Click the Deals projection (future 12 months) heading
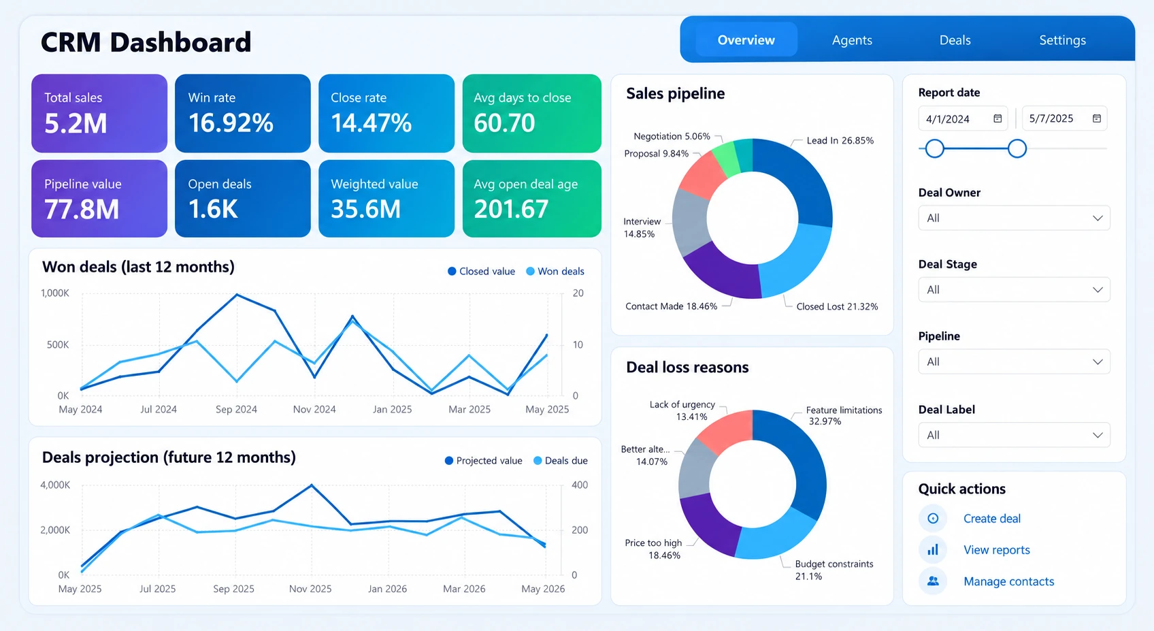Screen dimensions: 1154x631 click(x=169, y=457)
